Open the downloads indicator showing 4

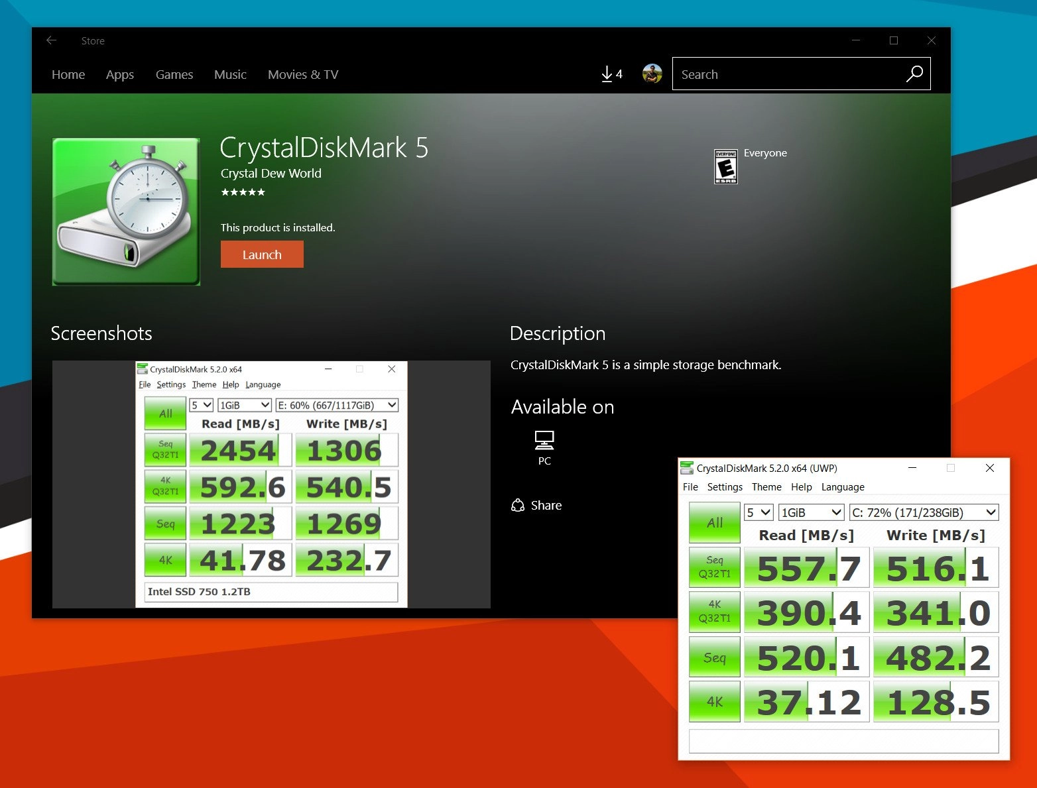tap(611, 74)
